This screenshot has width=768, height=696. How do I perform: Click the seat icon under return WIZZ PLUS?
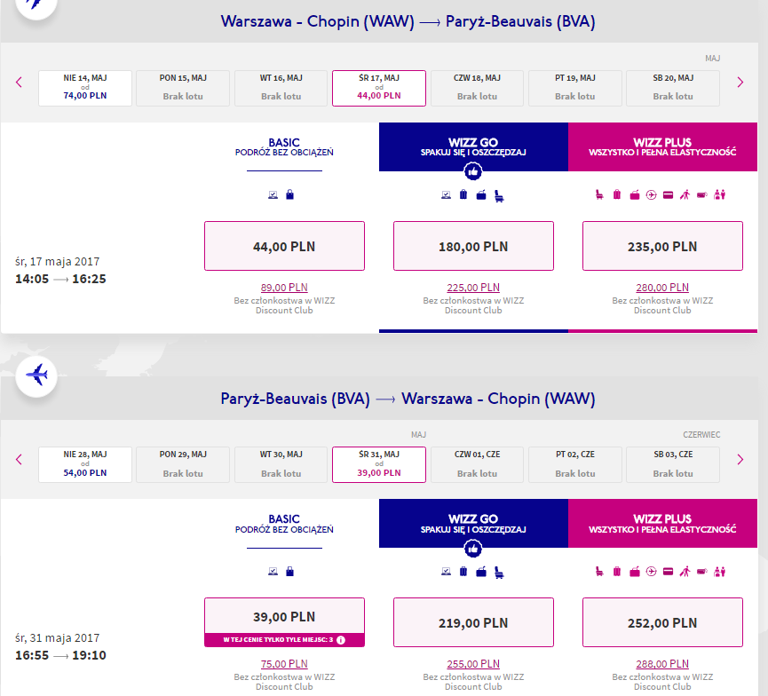coord(599,572)
